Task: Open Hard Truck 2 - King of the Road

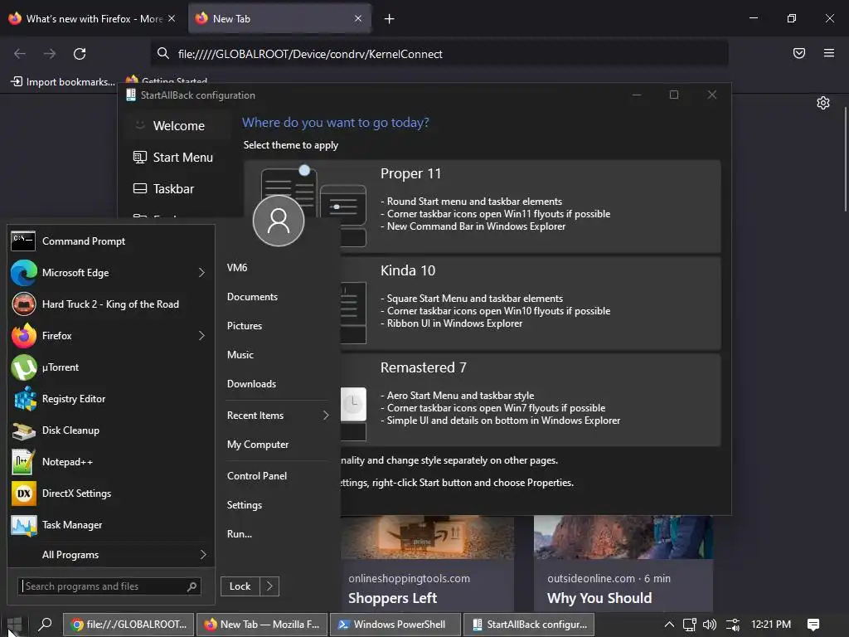Action: [x=111, y=304]
